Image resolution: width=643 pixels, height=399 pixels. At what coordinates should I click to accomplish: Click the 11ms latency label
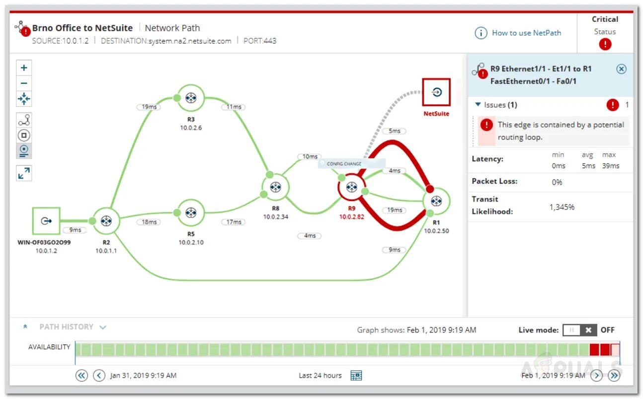tap(234, 107)
